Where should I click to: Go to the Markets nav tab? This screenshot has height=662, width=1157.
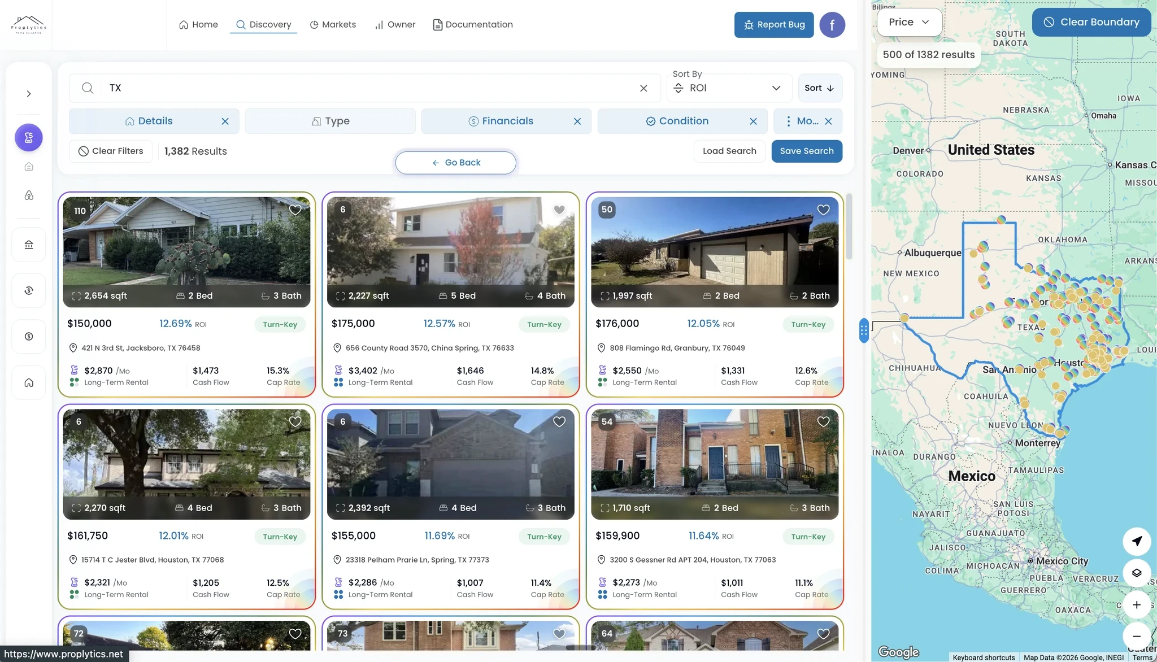pyautogui.click(x=333, y=24)
